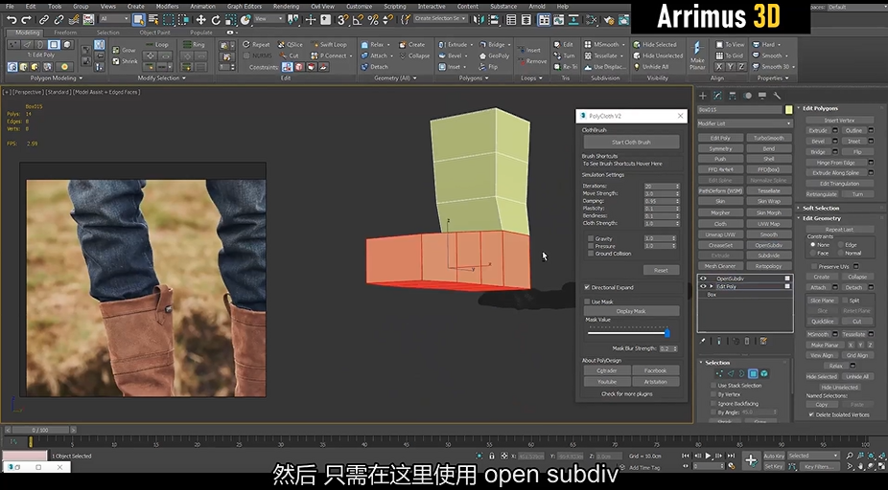Open the Modify tab in command panel
Screen dimensions: 888x490
[x=717, y=96]
